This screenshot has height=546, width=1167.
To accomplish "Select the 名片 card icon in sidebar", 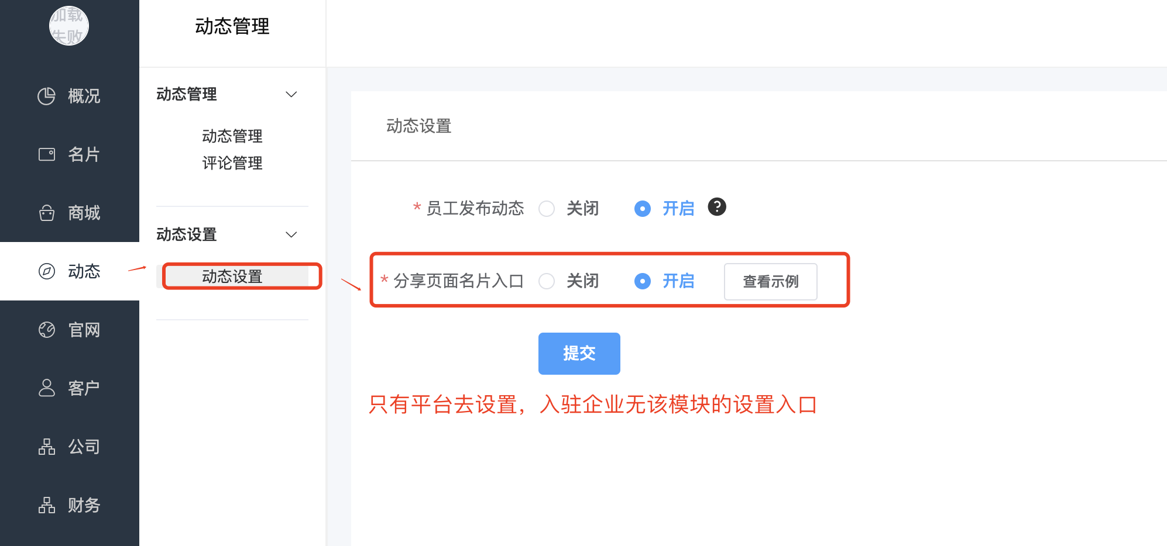I will (x=46, y=154).
